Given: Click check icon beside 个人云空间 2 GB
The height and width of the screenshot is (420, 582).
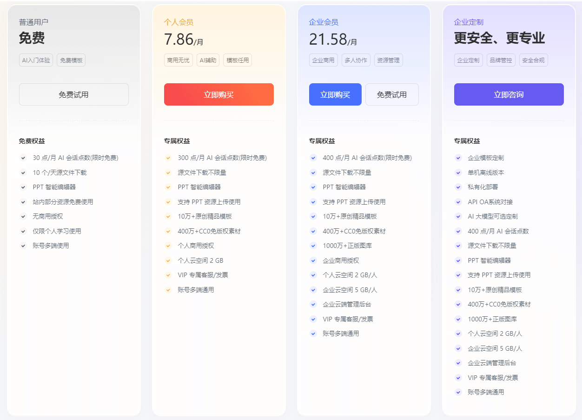Looking at the screenshot, I should 168,260.
